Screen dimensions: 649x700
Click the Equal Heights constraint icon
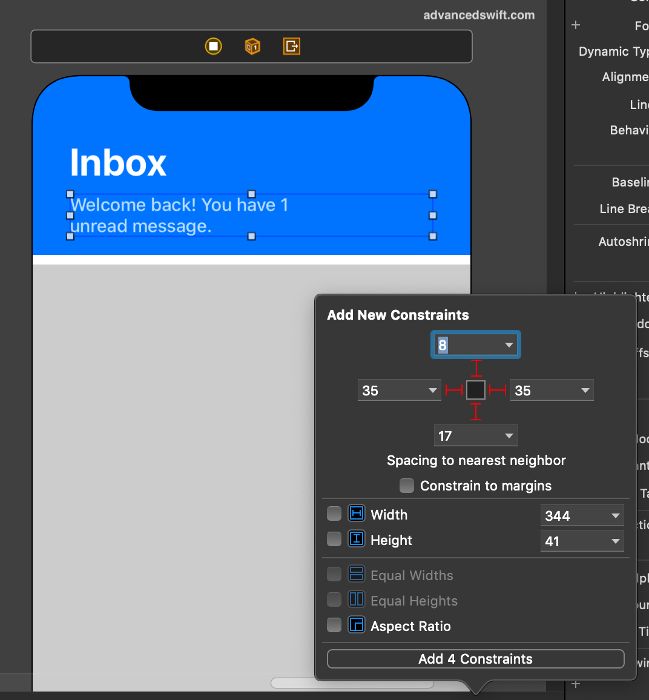click(356, 599)
